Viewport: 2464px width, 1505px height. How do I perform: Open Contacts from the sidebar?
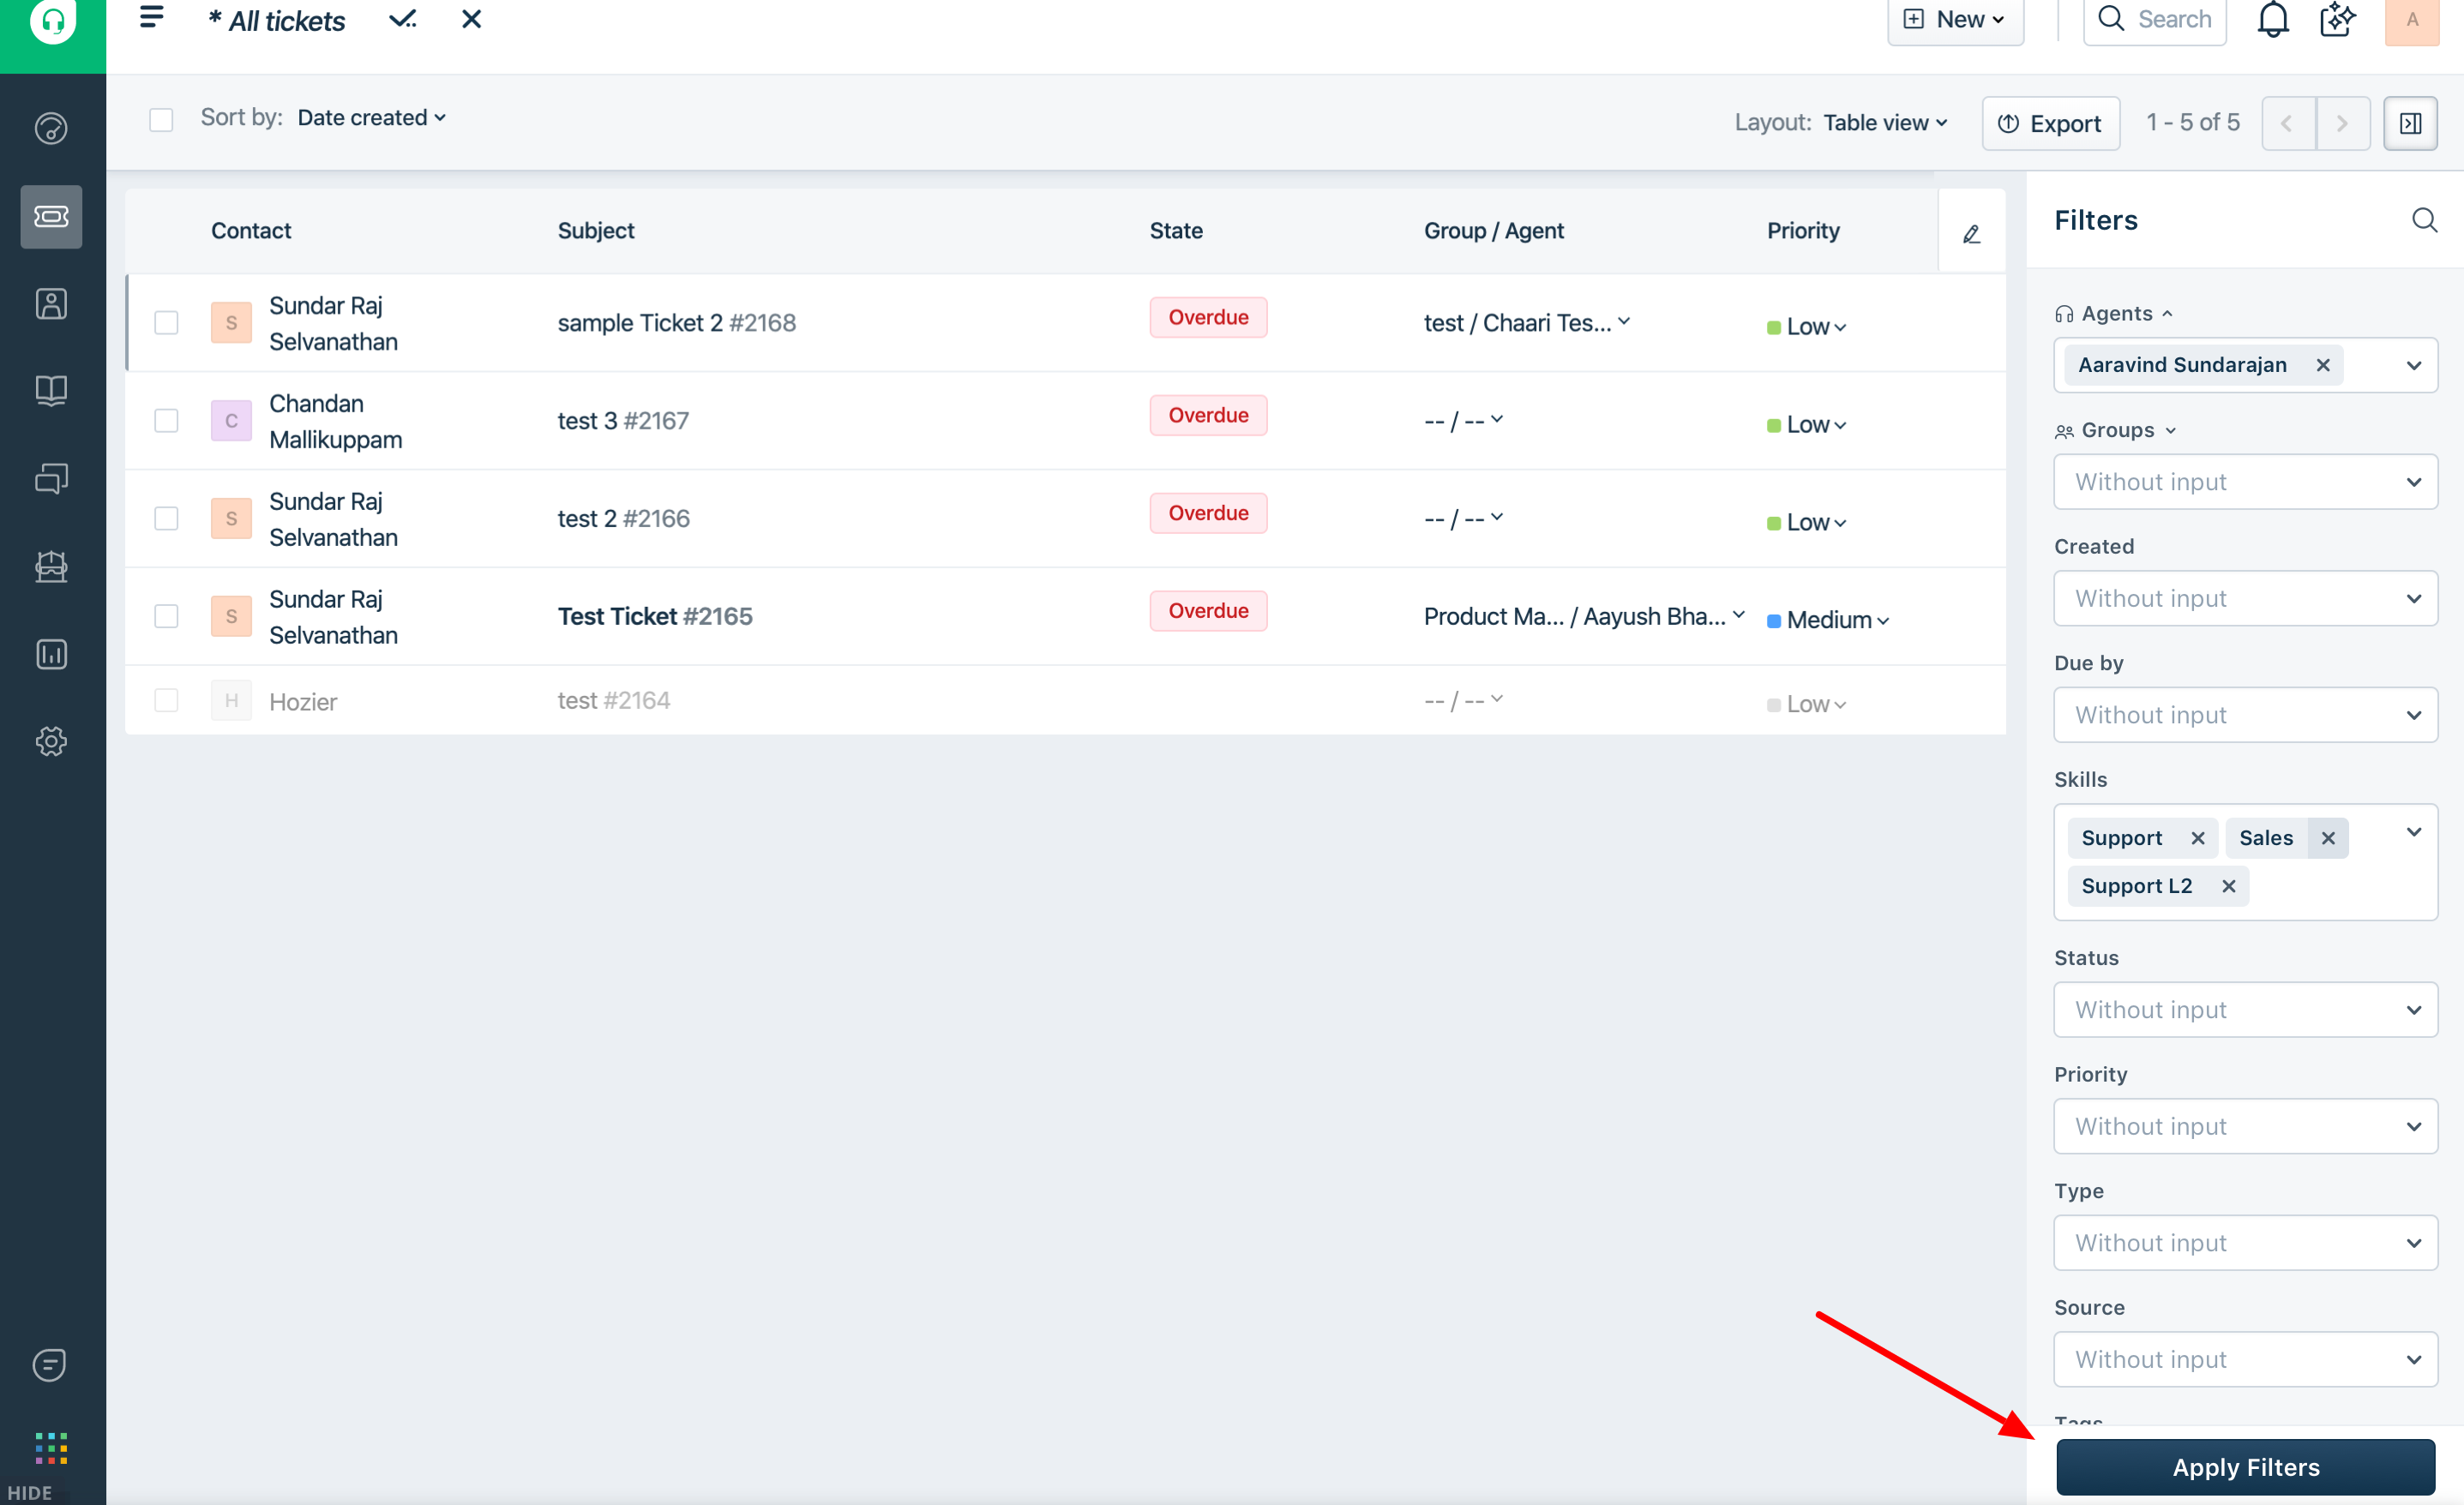click(51, 304)
